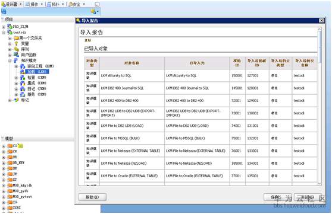Open the 安全 tab
Screen dimensions: 332x214
point(77,4)
